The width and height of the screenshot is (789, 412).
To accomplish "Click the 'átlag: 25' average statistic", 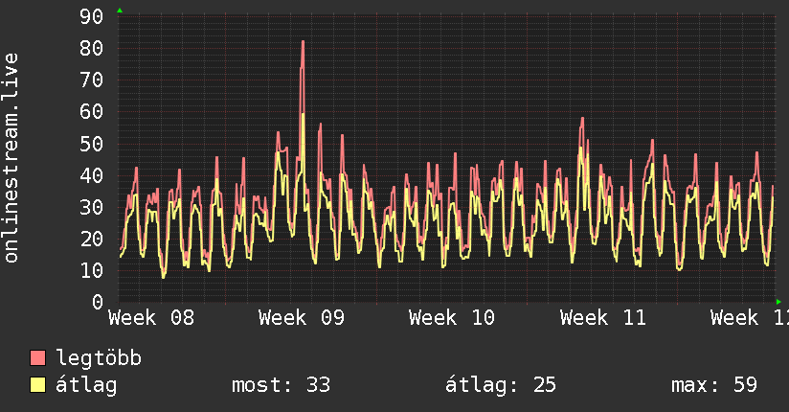I will coord(501,385).
